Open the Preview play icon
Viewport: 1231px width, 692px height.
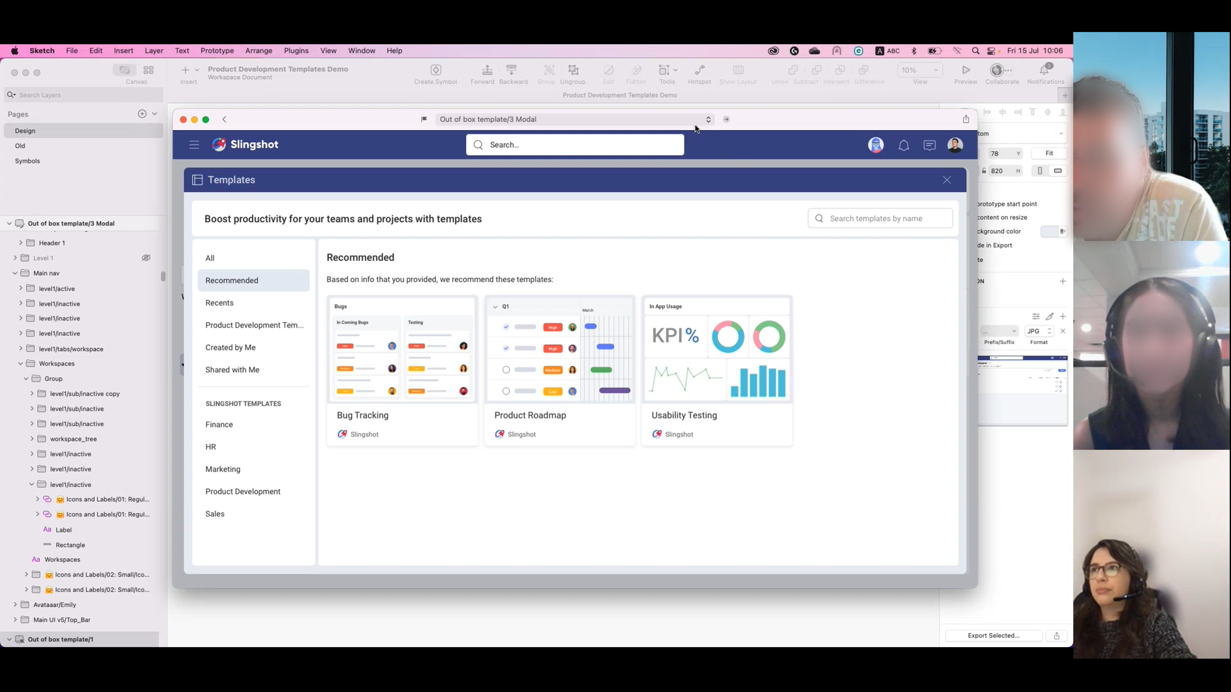(966, 70)
